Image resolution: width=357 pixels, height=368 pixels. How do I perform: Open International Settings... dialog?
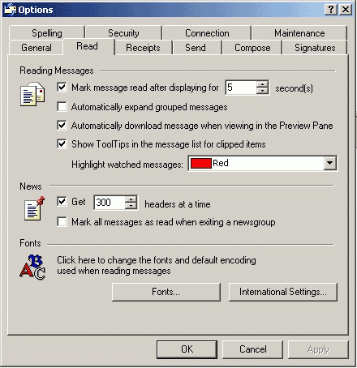283,292
